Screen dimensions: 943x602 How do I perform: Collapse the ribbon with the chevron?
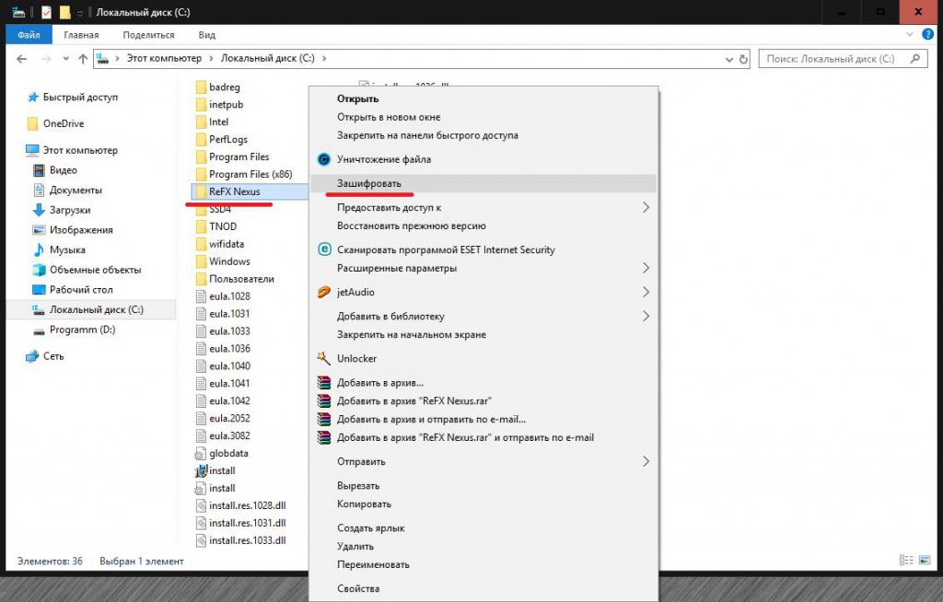click(x=909, y=35)
